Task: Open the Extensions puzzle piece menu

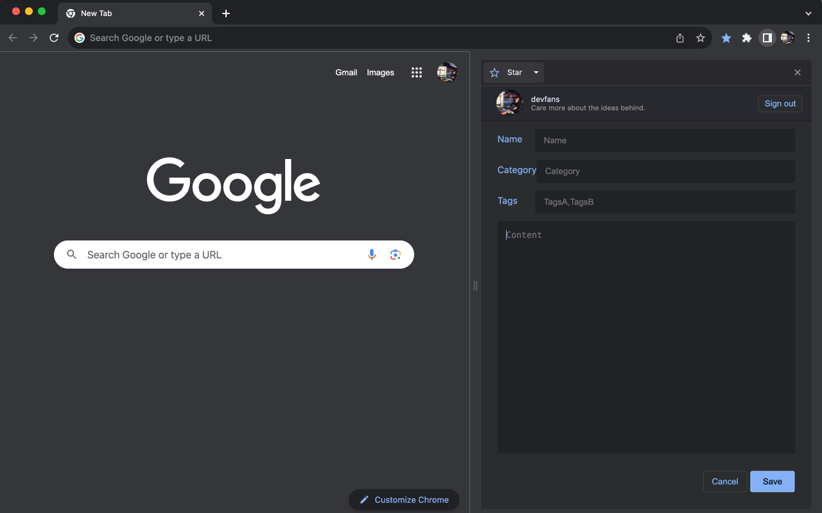Action: [747, 38]
